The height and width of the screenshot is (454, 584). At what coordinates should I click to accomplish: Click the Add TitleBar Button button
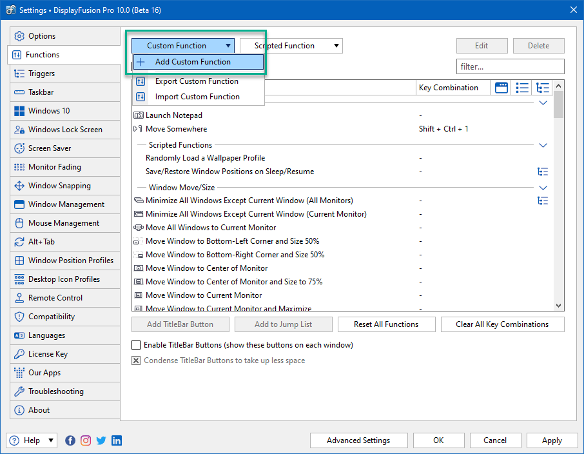(x=180, y=324)
